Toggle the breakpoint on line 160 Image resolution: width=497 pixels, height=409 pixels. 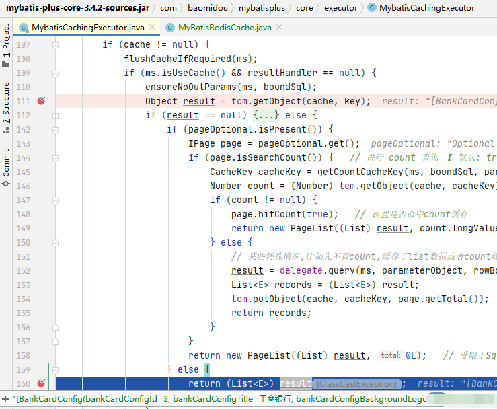(41, 383)
